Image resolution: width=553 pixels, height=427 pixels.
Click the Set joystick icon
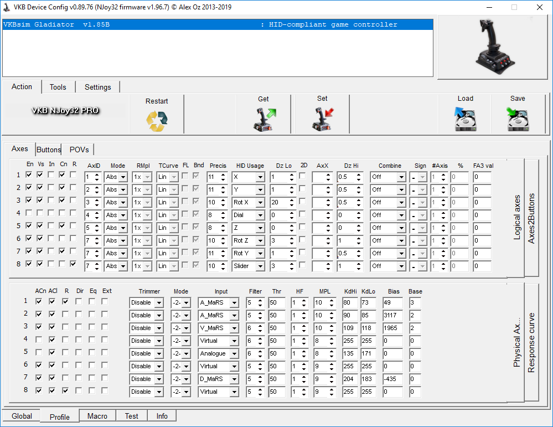[x=323, y=119]
